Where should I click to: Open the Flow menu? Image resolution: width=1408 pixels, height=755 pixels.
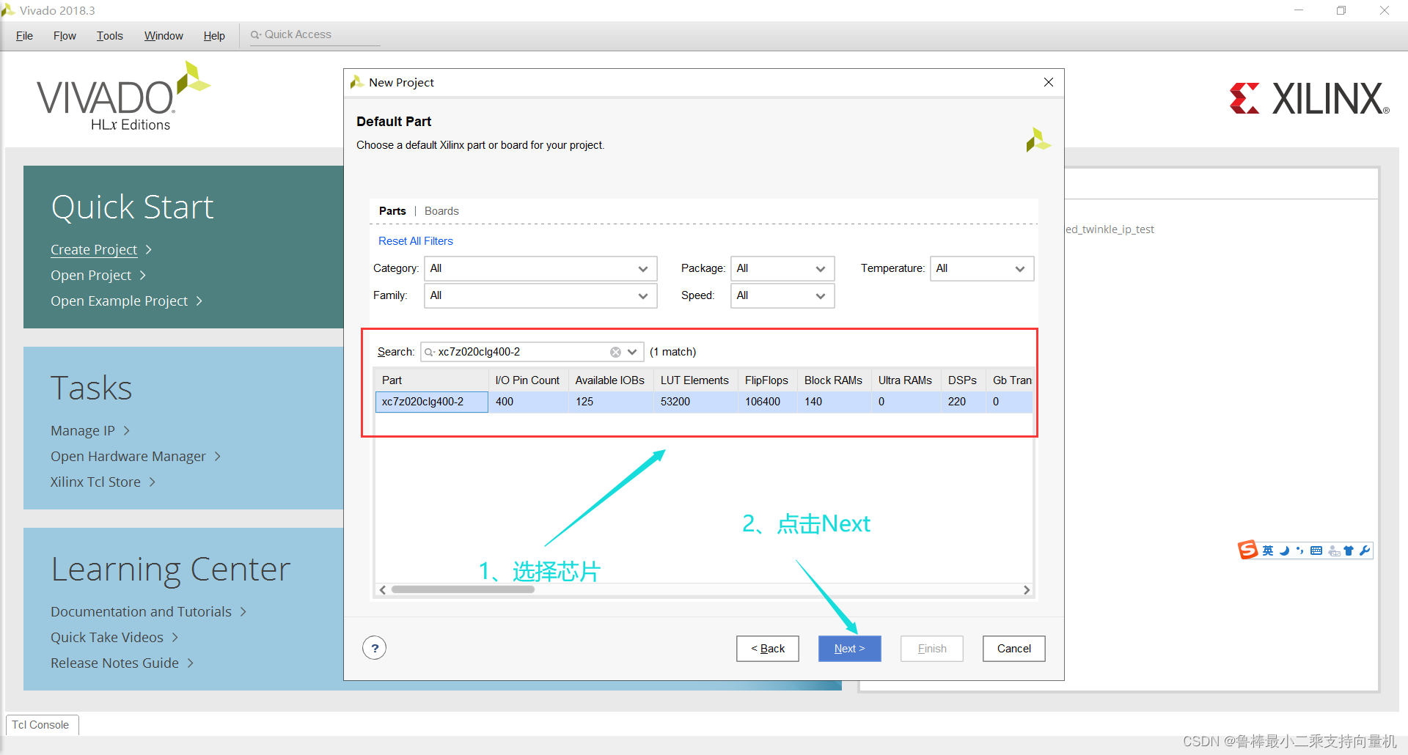click(65, 36)
